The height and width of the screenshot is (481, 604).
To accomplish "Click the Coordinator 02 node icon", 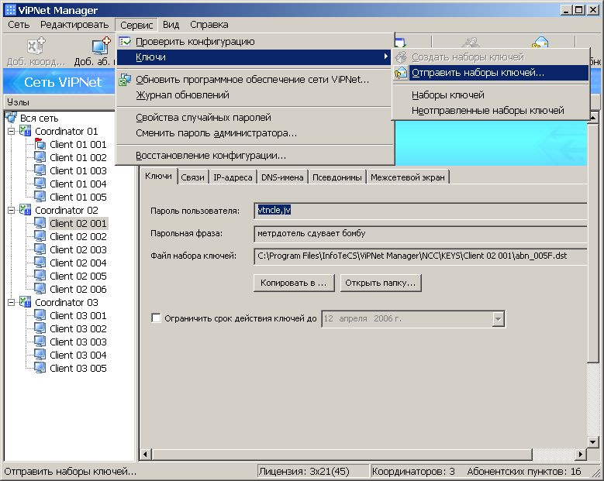I will point(25,210).
